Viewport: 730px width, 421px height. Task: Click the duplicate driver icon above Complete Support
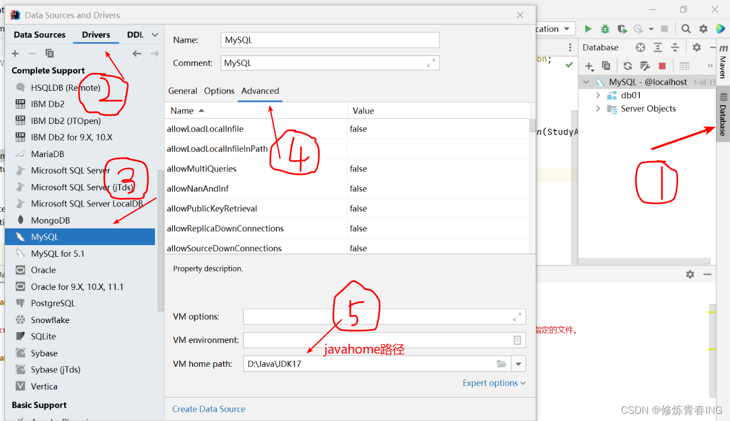(x=49, y=53)
